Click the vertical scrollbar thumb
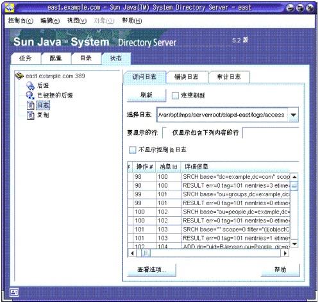This screenshot has width=320, height=302. coord(294,186)
